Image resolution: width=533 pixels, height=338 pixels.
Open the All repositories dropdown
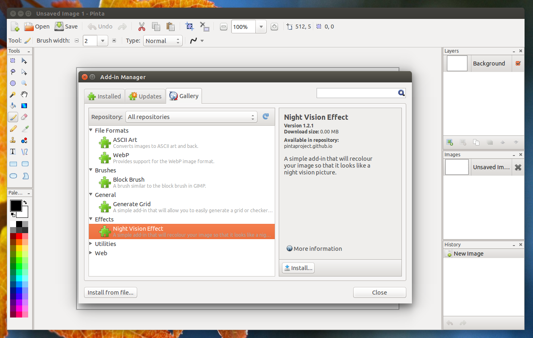191,116
